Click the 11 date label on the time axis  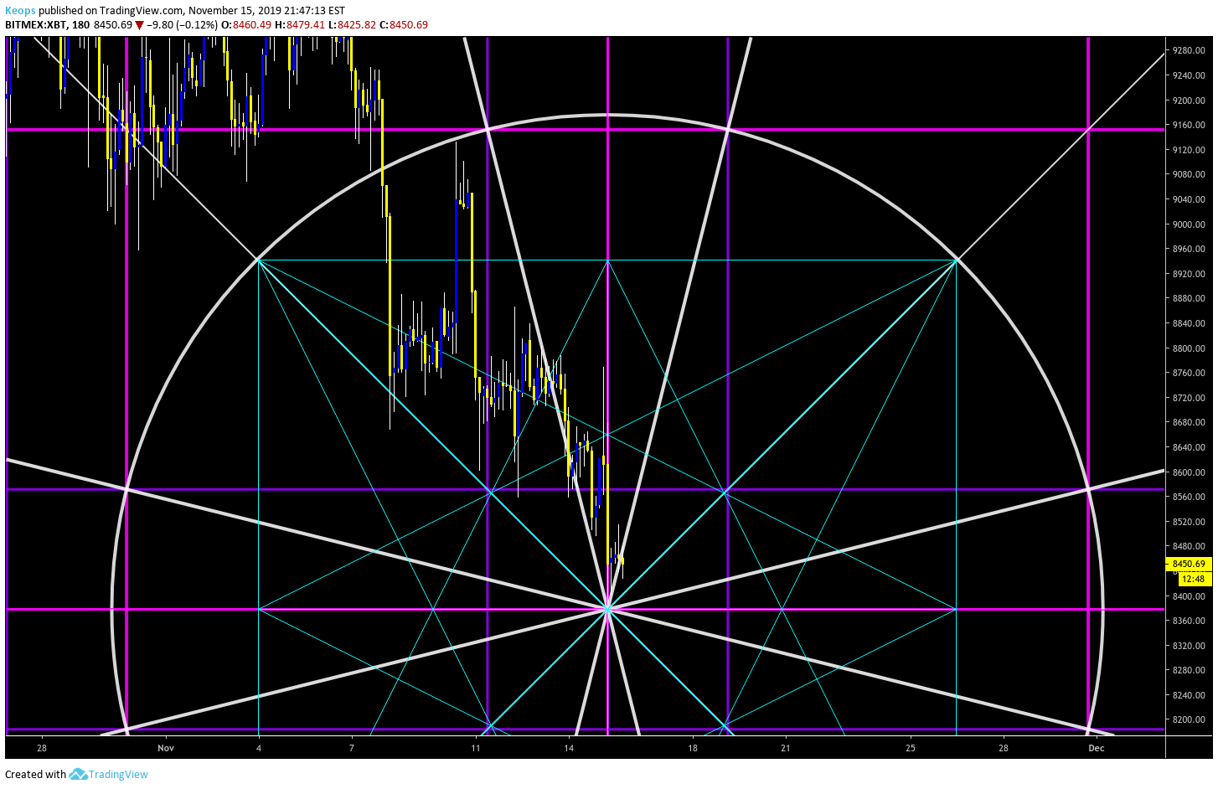[x=476, y=748]
